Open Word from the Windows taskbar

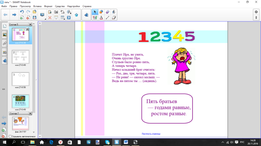pos(126,142)
